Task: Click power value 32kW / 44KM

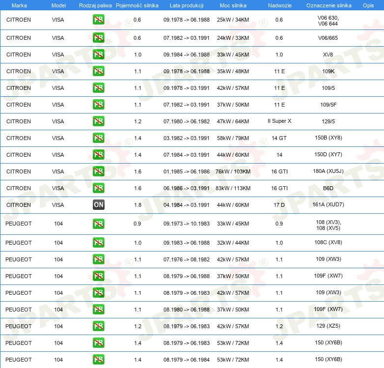Action: [x=233, y=243]
